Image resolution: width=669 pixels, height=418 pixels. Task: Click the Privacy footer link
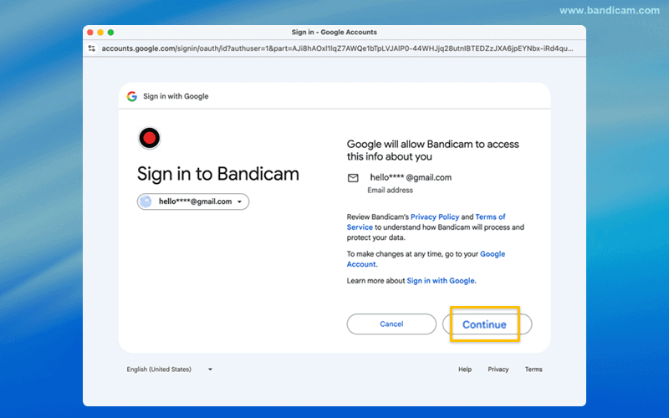tap(498, 370)
